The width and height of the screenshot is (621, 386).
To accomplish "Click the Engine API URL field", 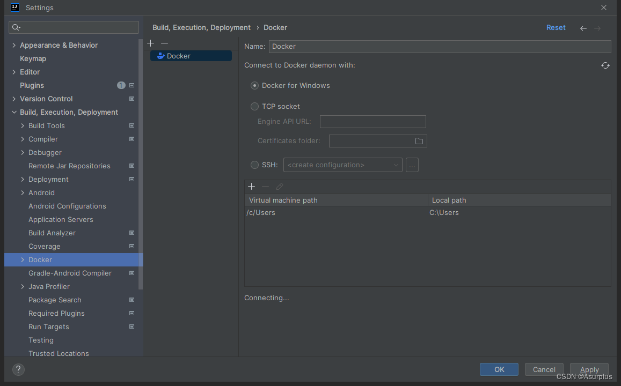I will [372, 121].
